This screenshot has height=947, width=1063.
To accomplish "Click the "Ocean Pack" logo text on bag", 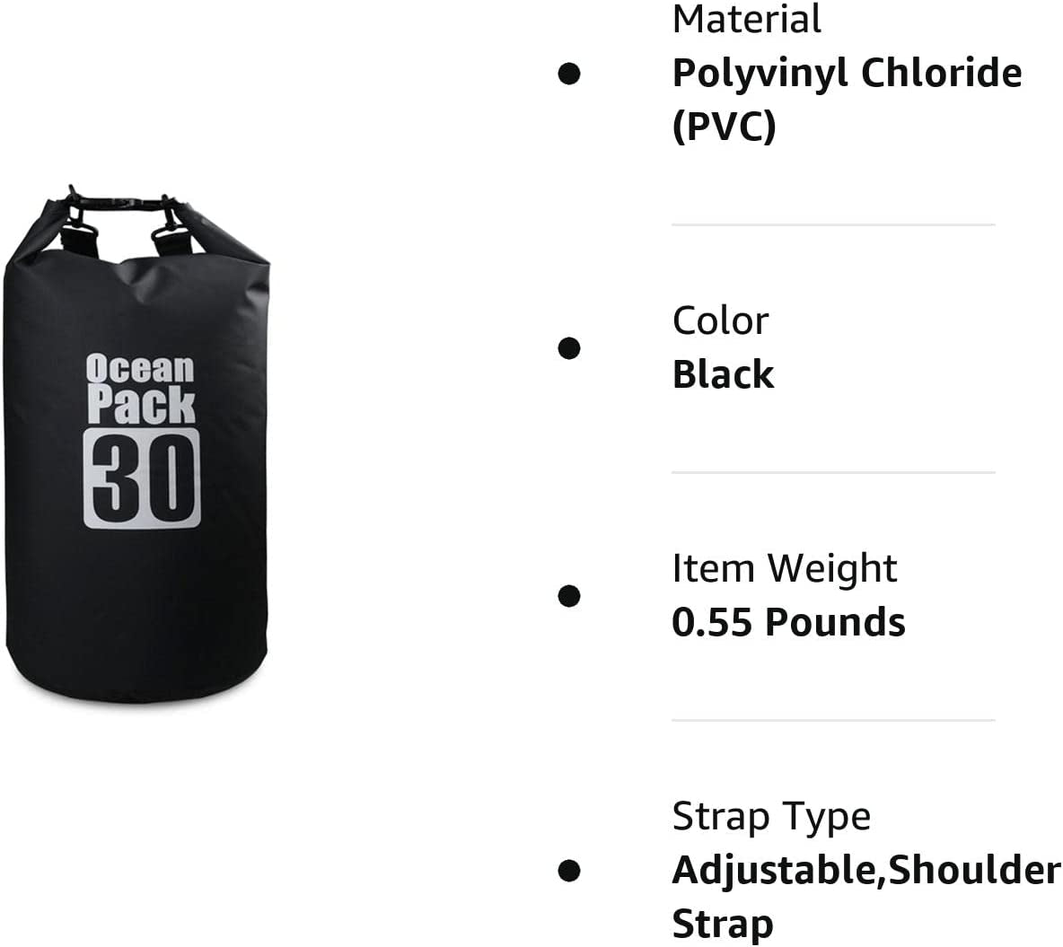I will (x=140, y=388).
